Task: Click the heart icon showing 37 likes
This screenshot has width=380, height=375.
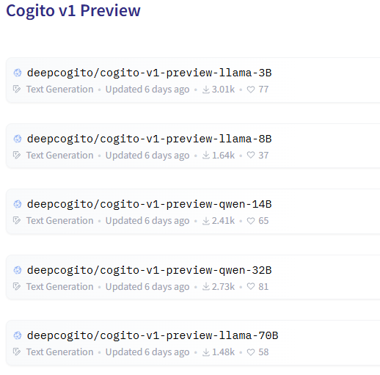Action: pos(251,155)
